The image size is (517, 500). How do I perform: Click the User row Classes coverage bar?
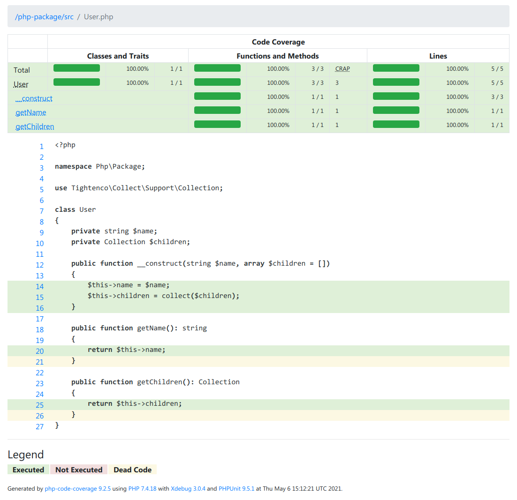[x=76, y=82]
